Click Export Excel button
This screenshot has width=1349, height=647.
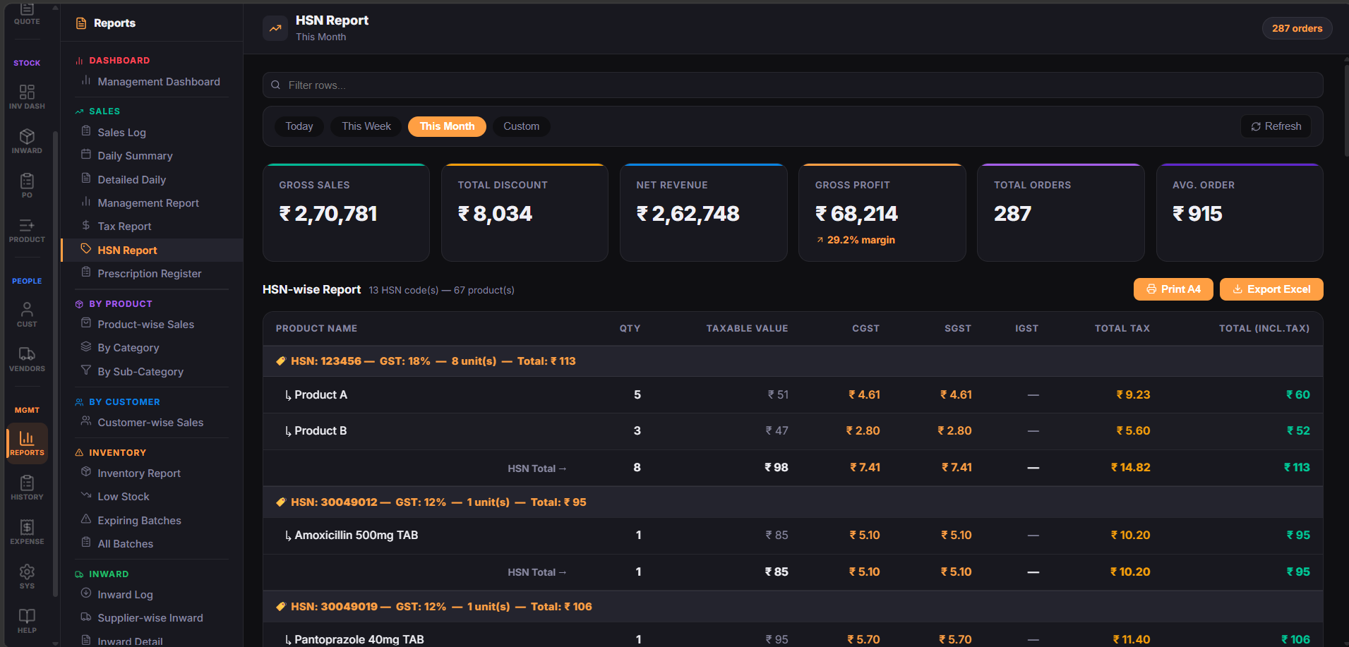click(x=1271, y=289)
